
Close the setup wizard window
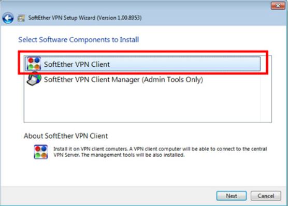[x=278, y=6]
